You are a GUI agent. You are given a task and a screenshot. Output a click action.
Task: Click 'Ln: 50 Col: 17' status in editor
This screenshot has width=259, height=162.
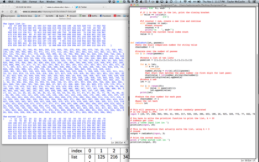point(248,161)
